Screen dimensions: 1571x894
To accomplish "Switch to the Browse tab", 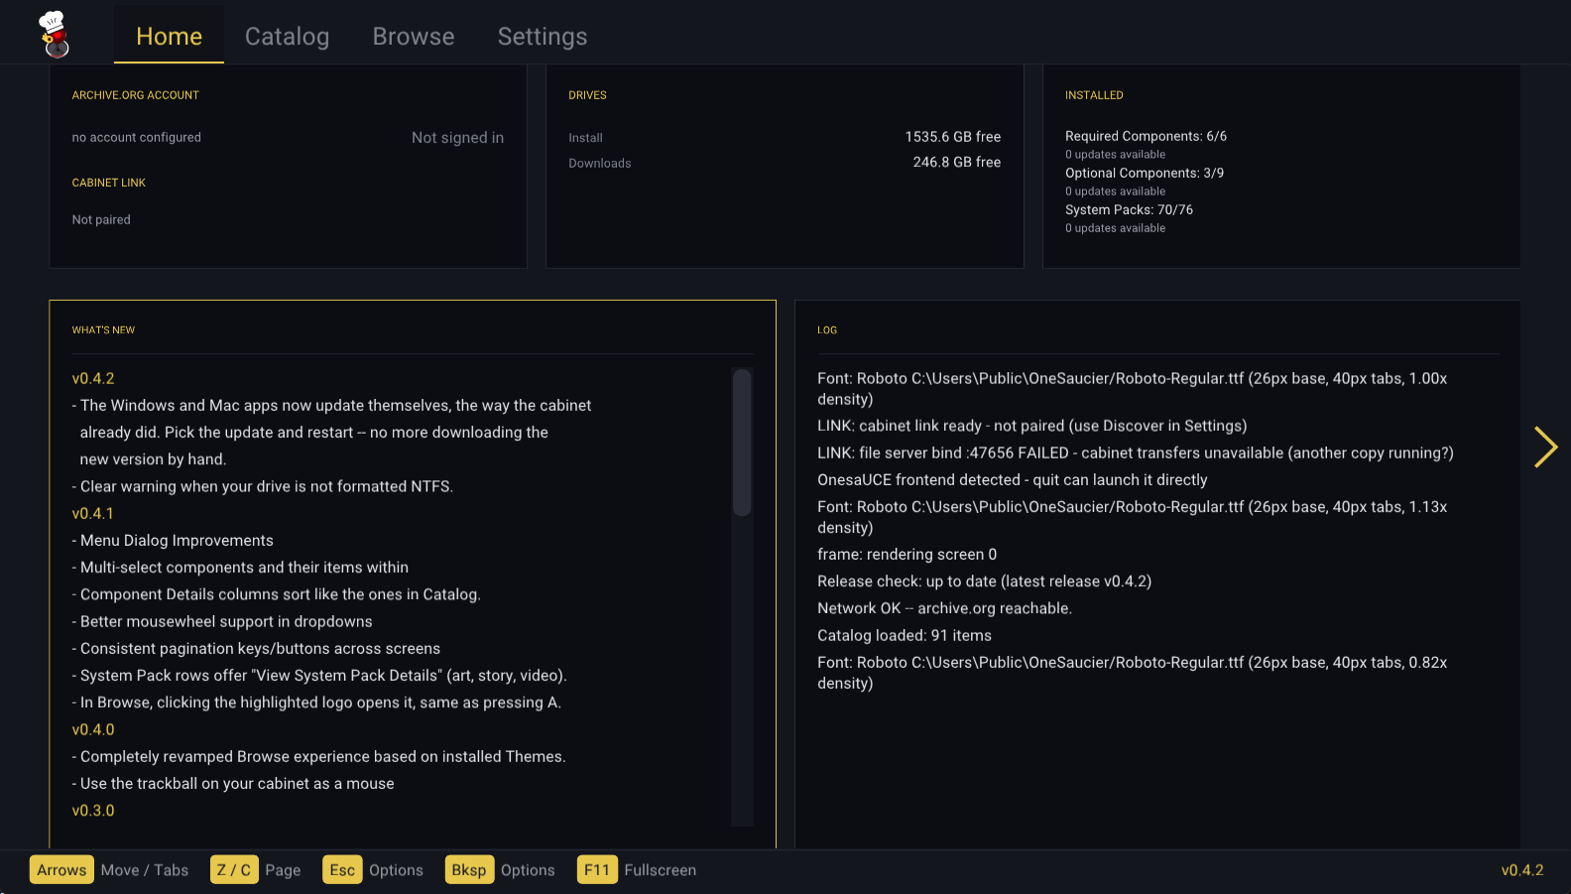I will [414, 36].
